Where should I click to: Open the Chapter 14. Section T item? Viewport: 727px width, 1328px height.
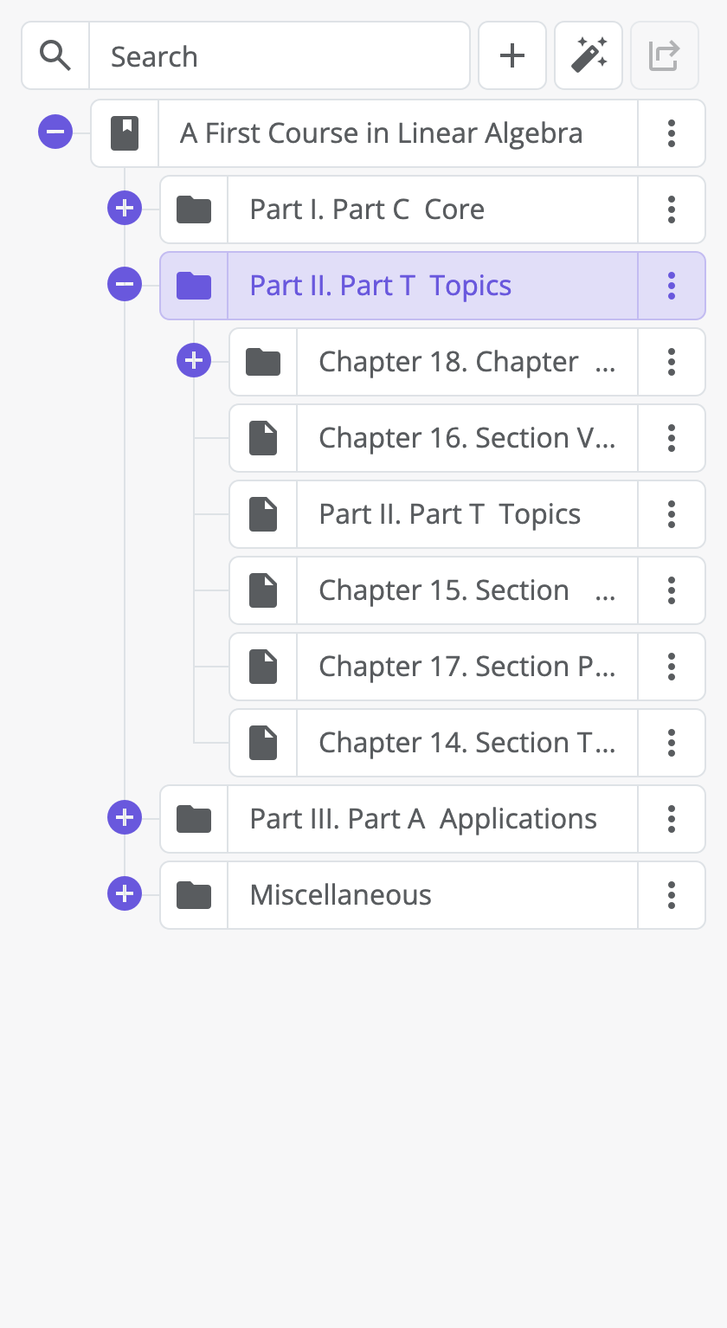(466, 743)
